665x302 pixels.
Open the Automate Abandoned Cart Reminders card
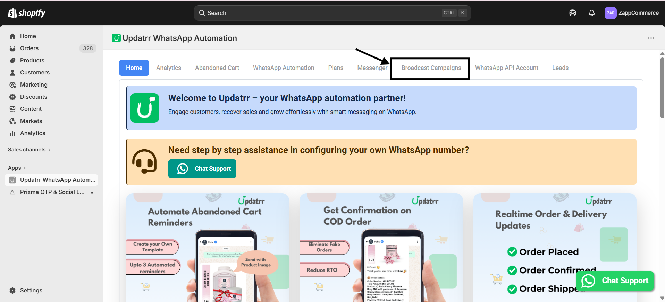[x=208, y=248]
